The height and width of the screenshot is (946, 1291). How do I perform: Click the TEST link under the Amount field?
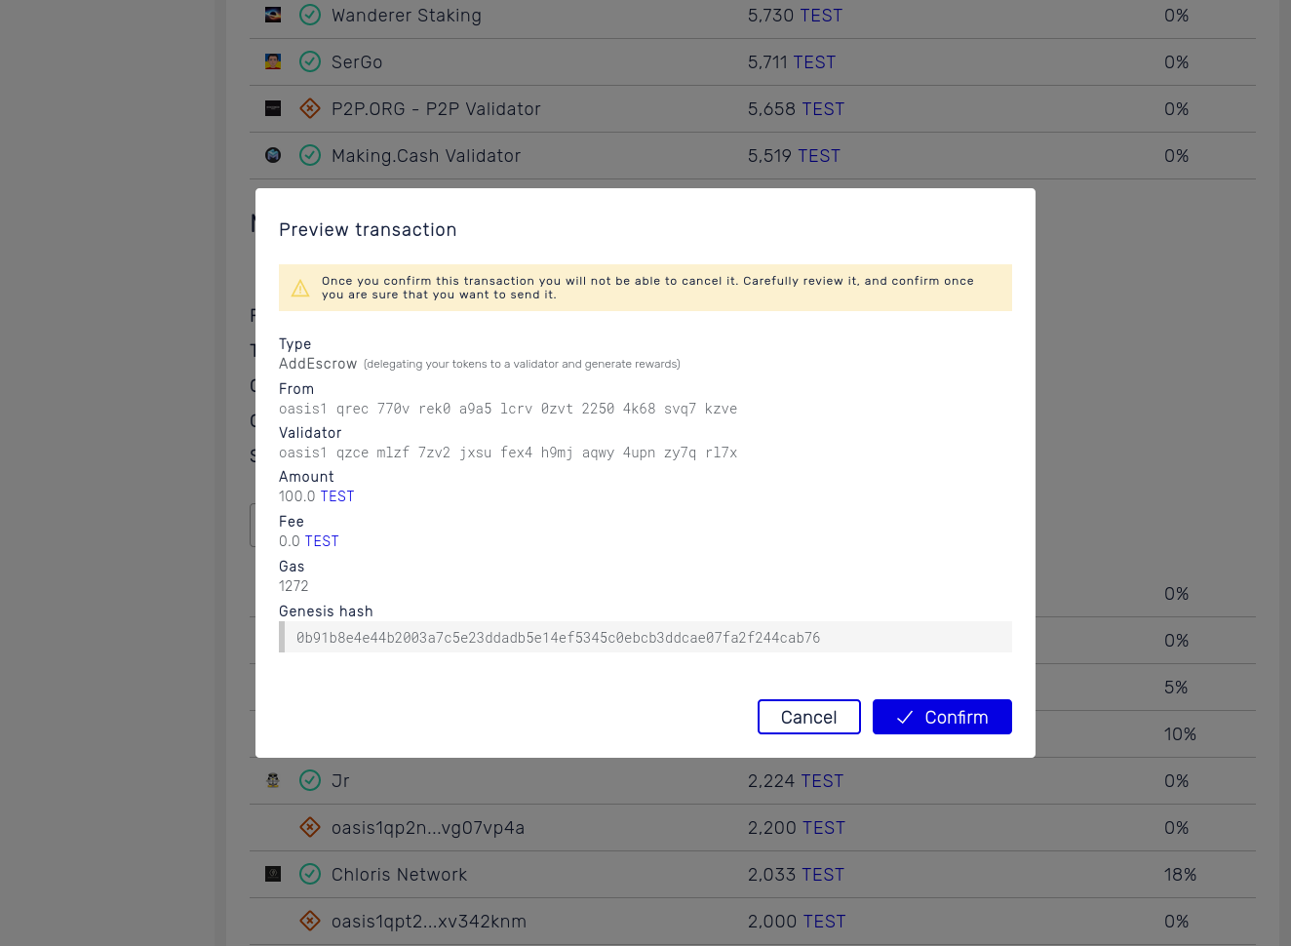coord(337,495)
